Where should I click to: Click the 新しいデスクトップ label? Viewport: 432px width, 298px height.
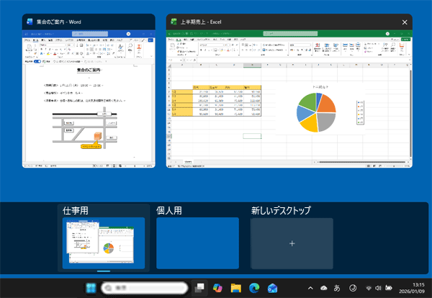coord(281,211)
